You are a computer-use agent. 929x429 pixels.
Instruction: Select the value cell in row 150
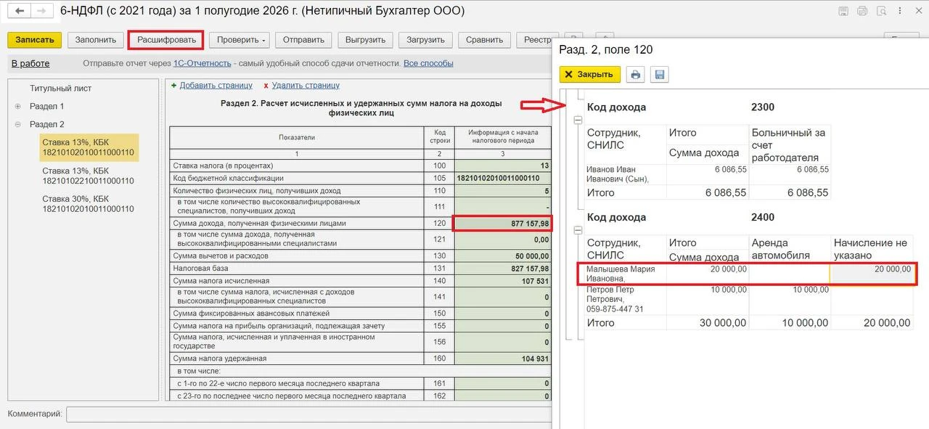502,313
